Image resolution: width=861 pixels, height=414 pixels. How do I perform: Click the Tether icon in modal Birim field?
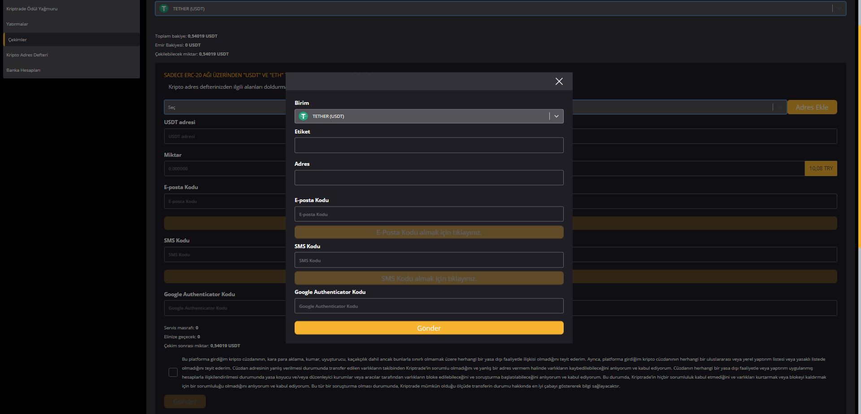point(304,116)
